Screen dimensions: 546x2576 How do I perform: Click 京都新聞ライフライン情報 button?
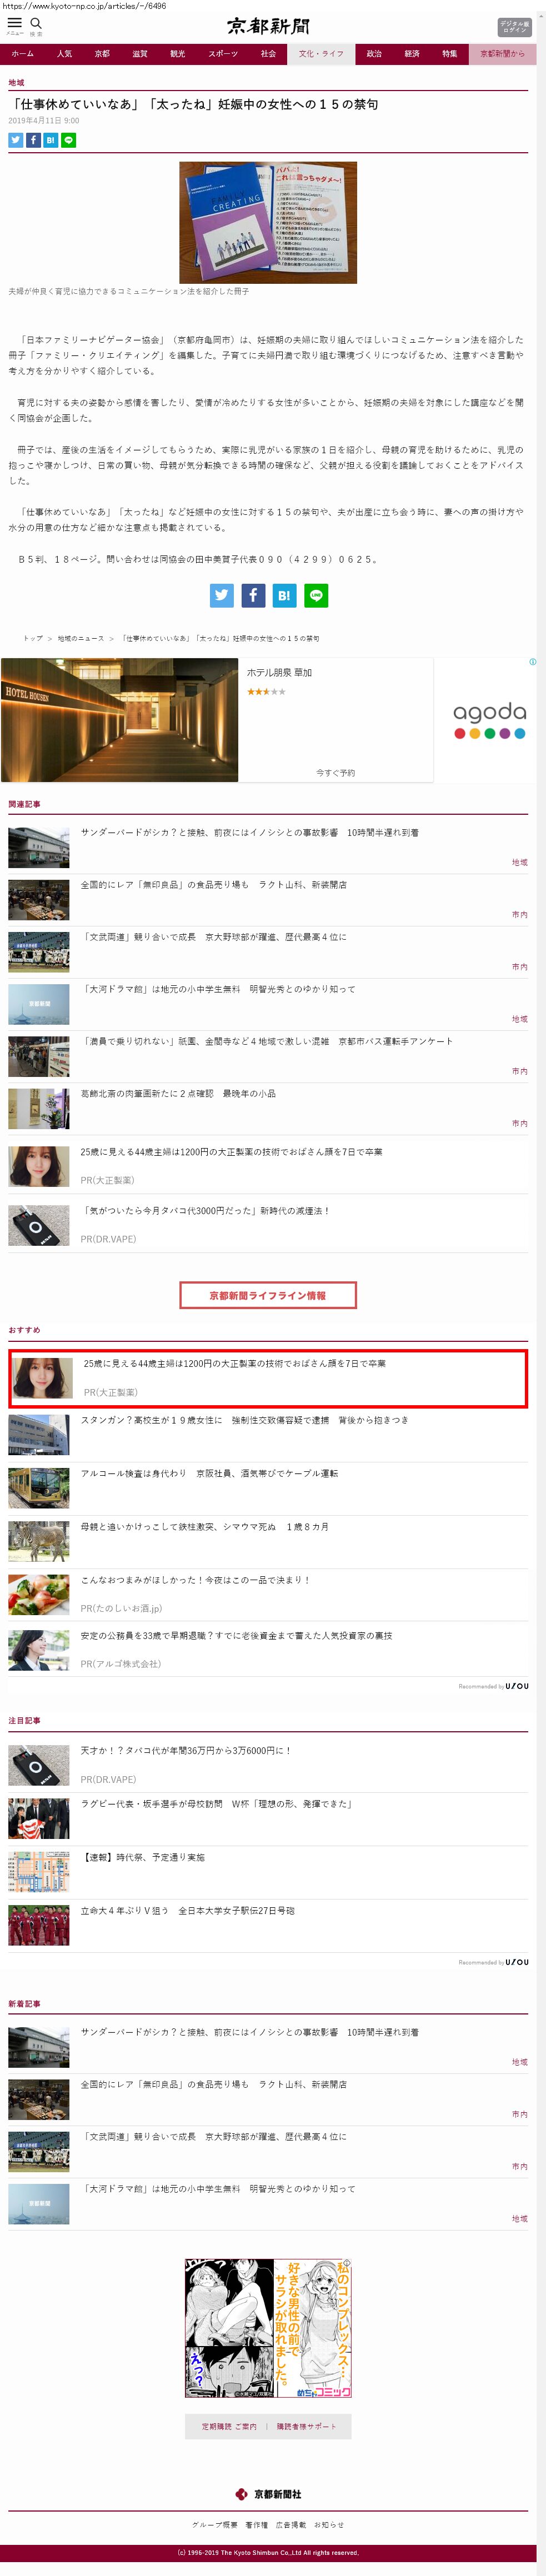tap(267, 1295)
